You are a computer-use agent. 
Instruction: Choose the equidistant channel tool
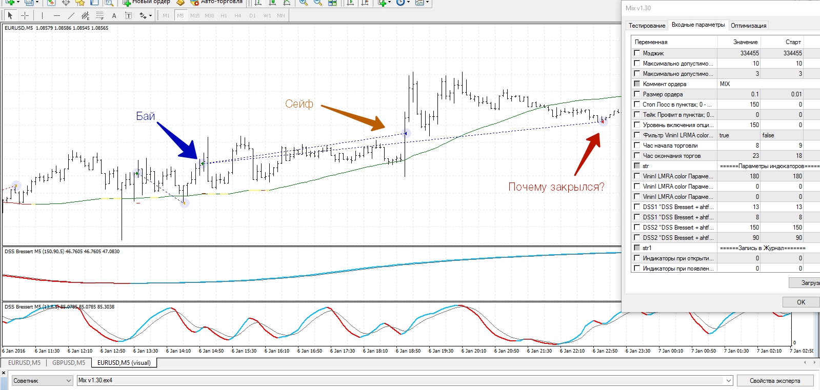point(85,15)
